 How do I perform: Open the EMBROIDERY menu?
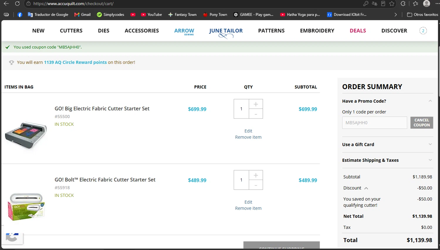pyautogui.click(x=317, y=30)
